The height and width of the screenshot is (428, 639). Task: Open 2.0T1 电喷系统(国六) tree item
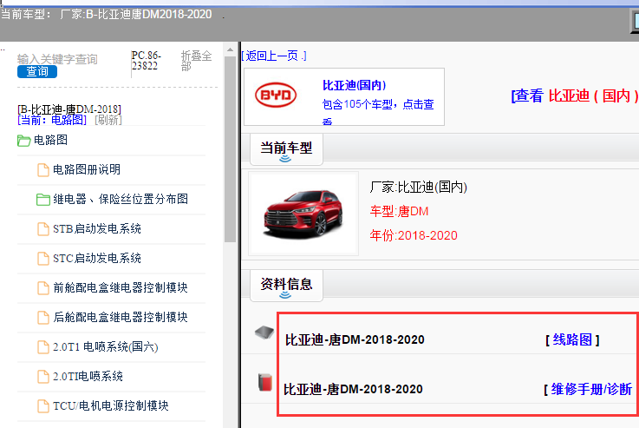coord(106,346)
